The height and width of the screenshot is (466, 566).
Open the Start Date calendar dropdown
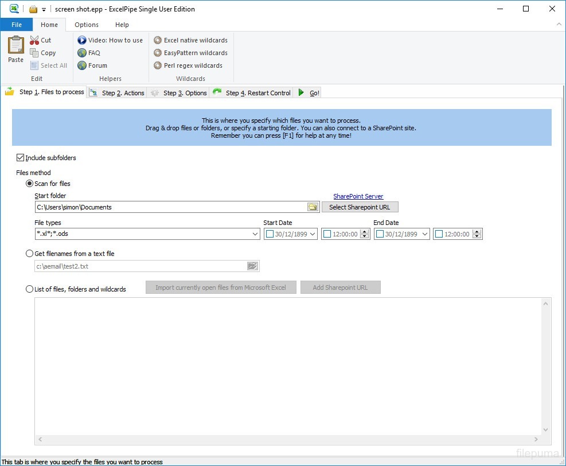[313, 234]
